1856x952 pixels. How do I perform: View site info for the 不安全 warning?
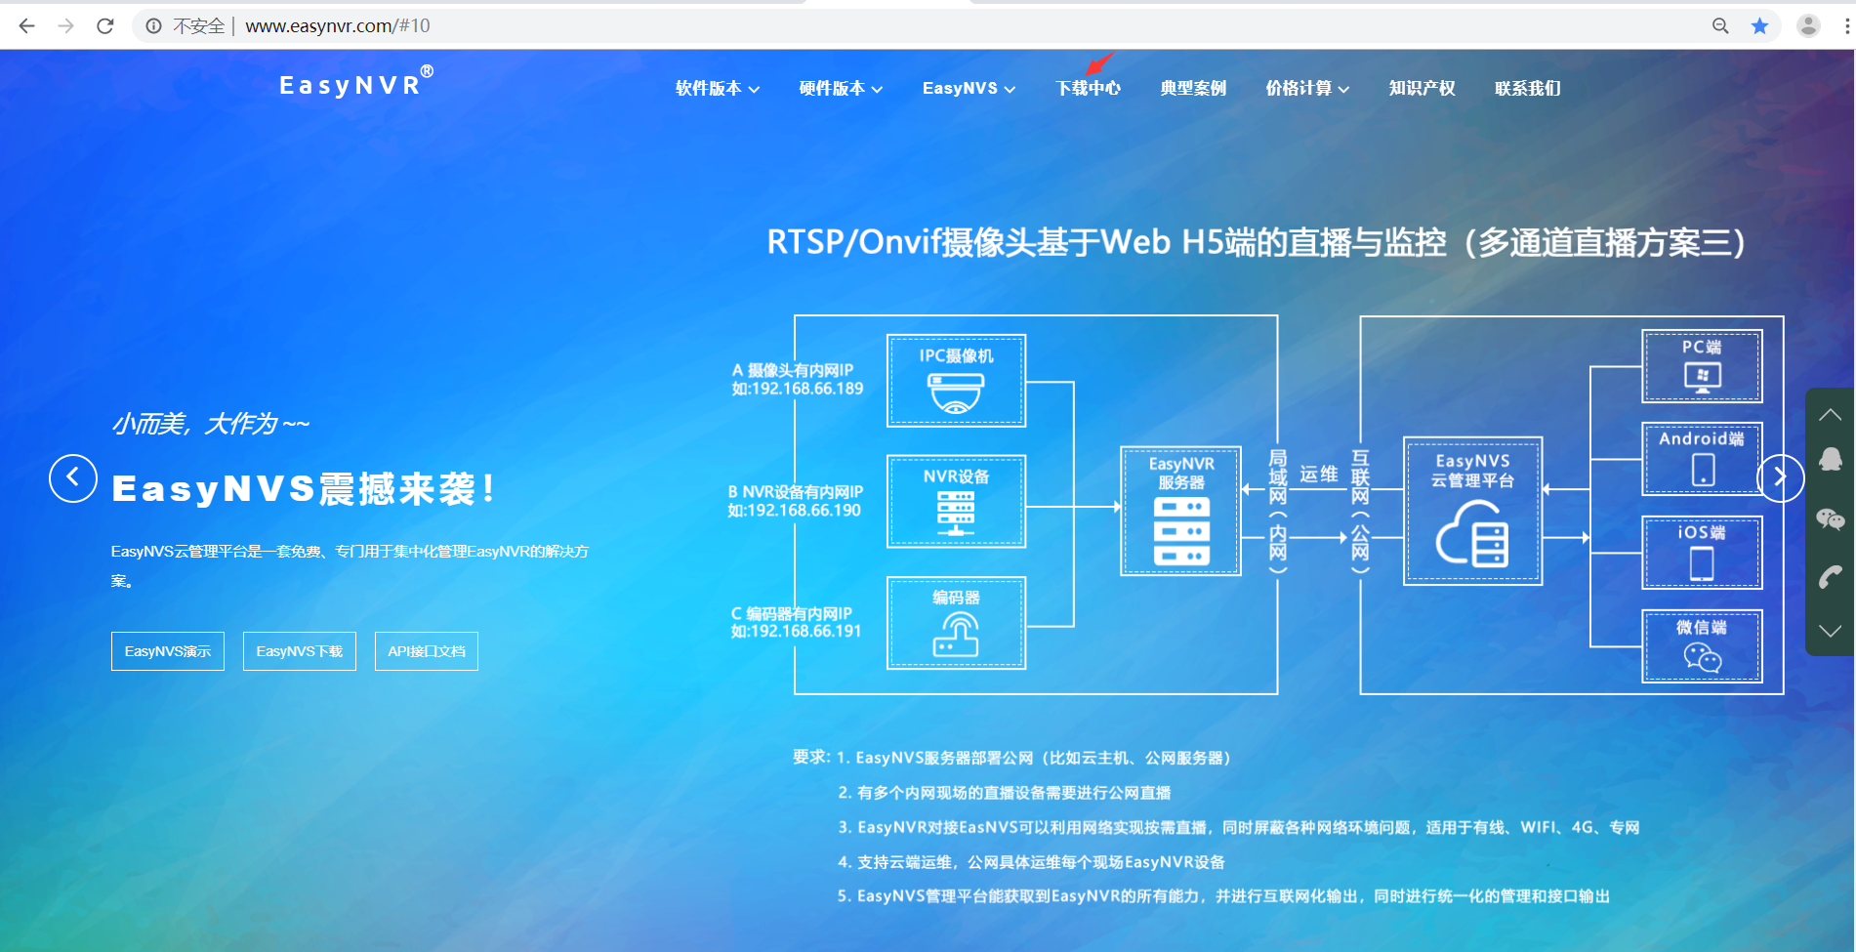(153, 26)
